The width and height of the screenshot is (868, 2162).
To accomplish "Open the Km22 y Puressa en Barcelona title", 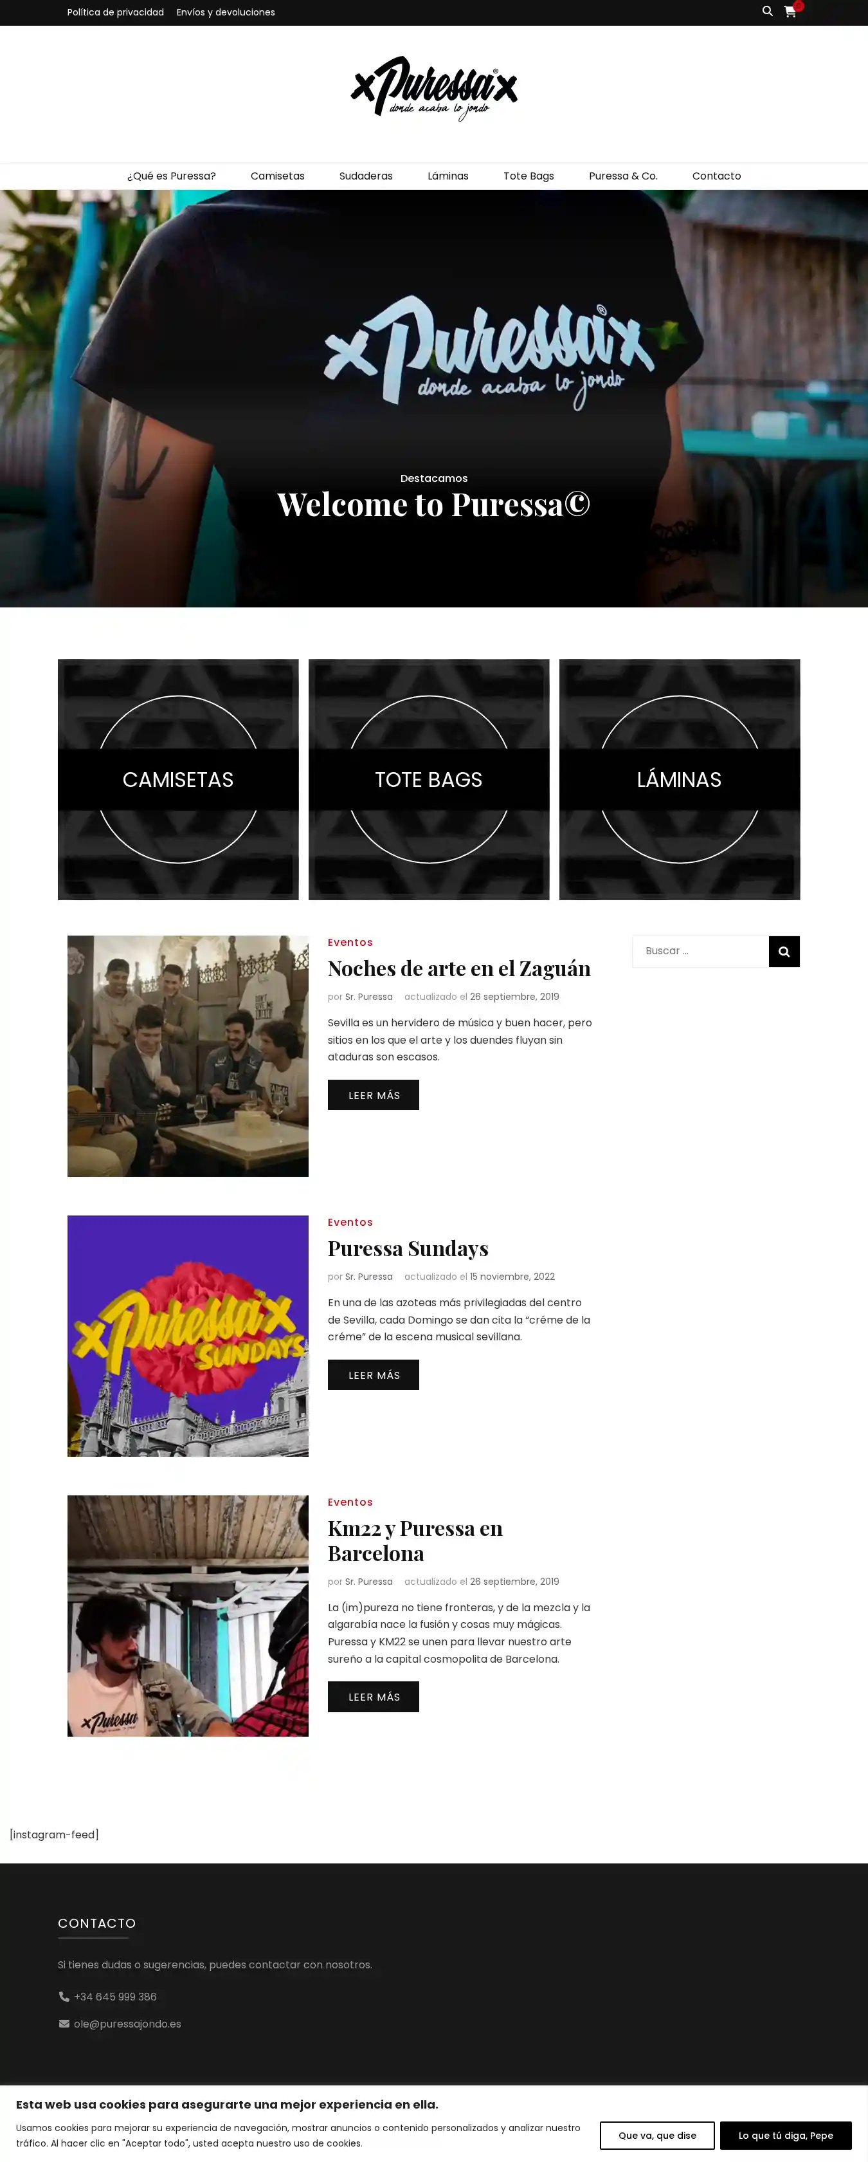I will [415, 1540].
